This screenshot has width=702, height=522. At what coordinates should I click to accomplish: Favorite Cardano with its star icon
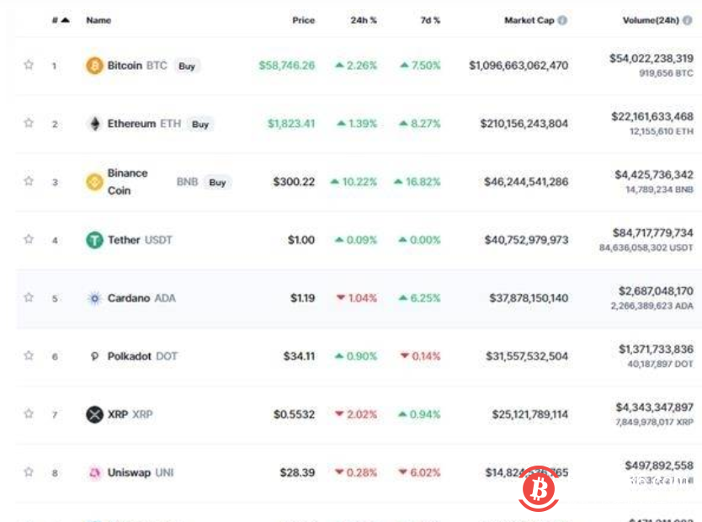29,297
